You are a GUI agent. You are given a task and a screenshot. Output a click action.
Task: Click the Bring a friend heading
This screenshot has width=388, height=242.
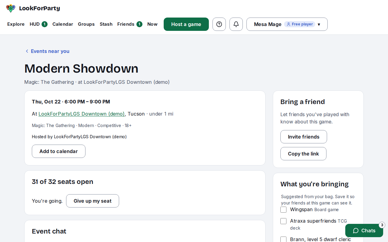[x=303, y=102]
